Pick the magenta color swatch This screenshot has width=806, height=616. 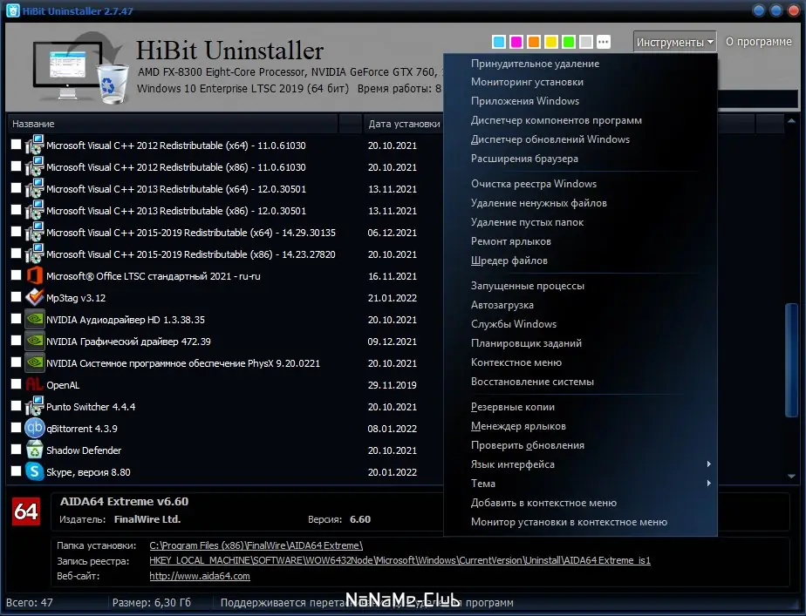[516, 42]
